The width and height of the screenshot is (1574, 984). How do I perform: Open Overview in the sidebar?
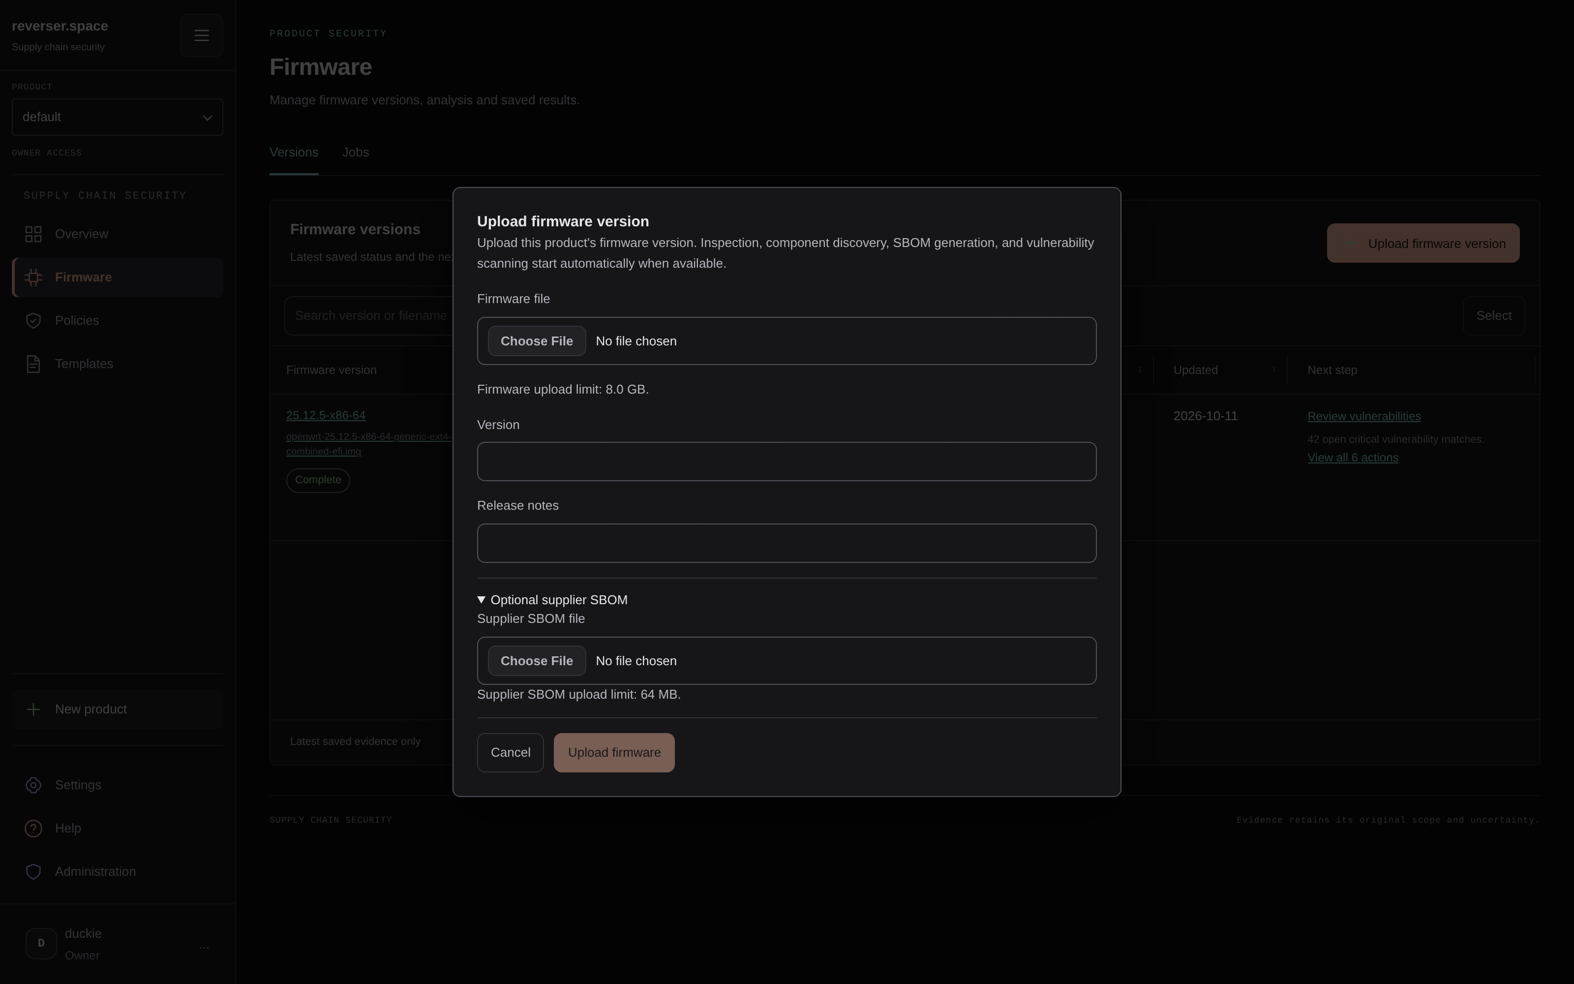(117, 234)
